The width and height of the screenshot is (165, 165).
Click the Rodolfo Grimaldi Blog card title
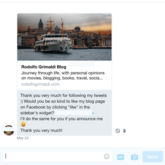click(44, 67)
